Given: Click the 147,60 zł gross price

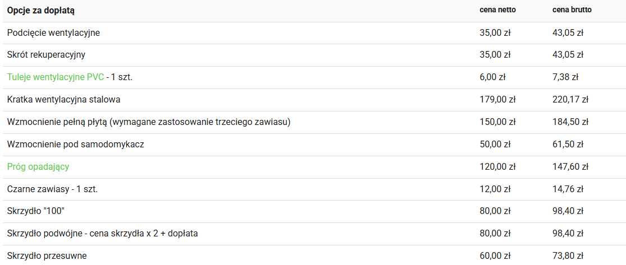Looking at the screenshot, I should pos(570,166).
